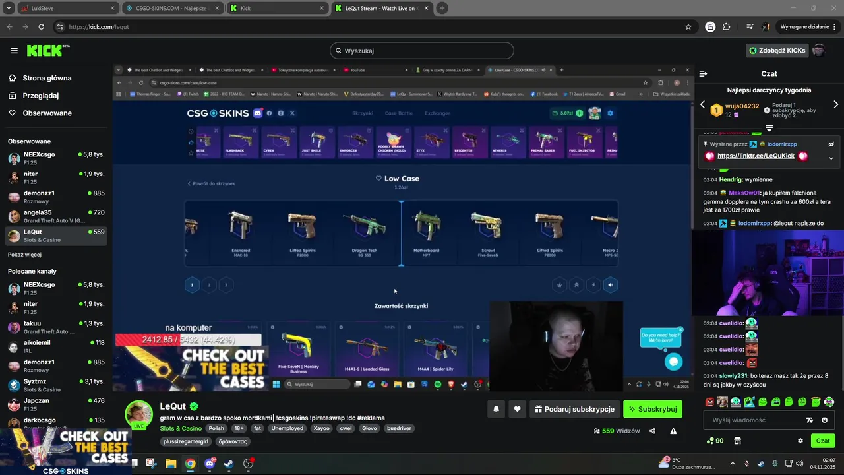Open channel points 90 balance
Image resolution: width=844 pixels, height=475 pixels.
(x=715, y=441)
